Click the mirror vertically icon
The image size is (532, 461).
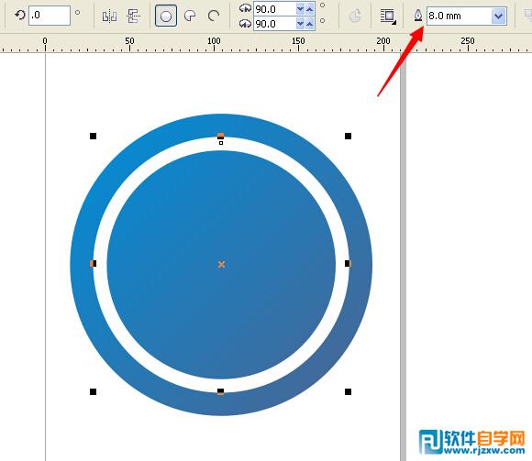click(133, 16)
